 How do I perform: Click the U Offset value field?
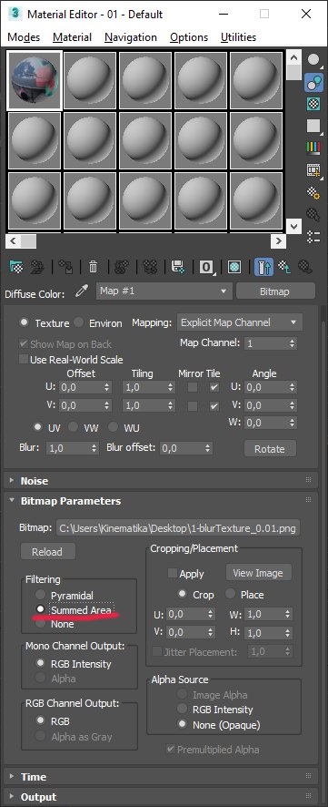(x=81, y=387)
